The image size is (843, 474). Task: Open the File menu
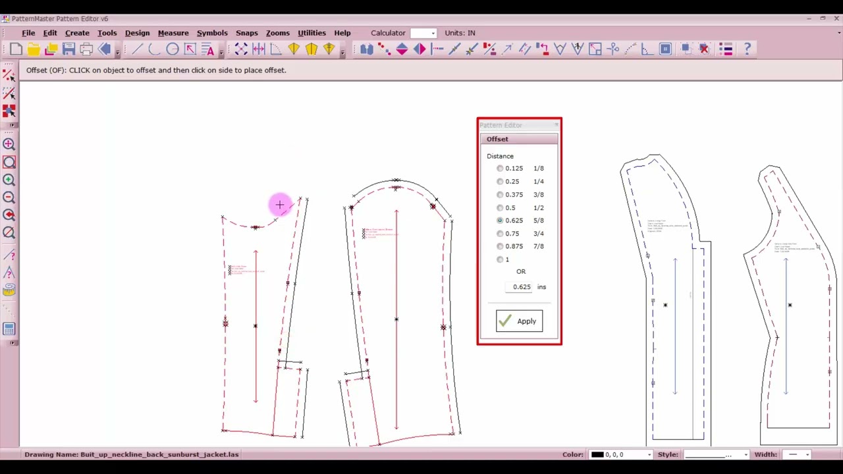(28, 33)
